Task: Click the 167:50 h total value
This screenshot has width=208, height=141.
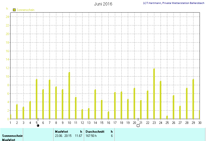Action: (91, 136)
